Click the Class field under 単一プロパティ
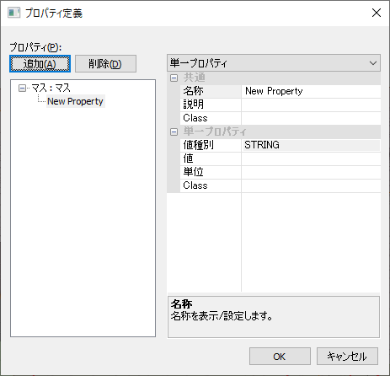Image resolution: width=390 pixels, height=376 pixels. tap(311, 185)
